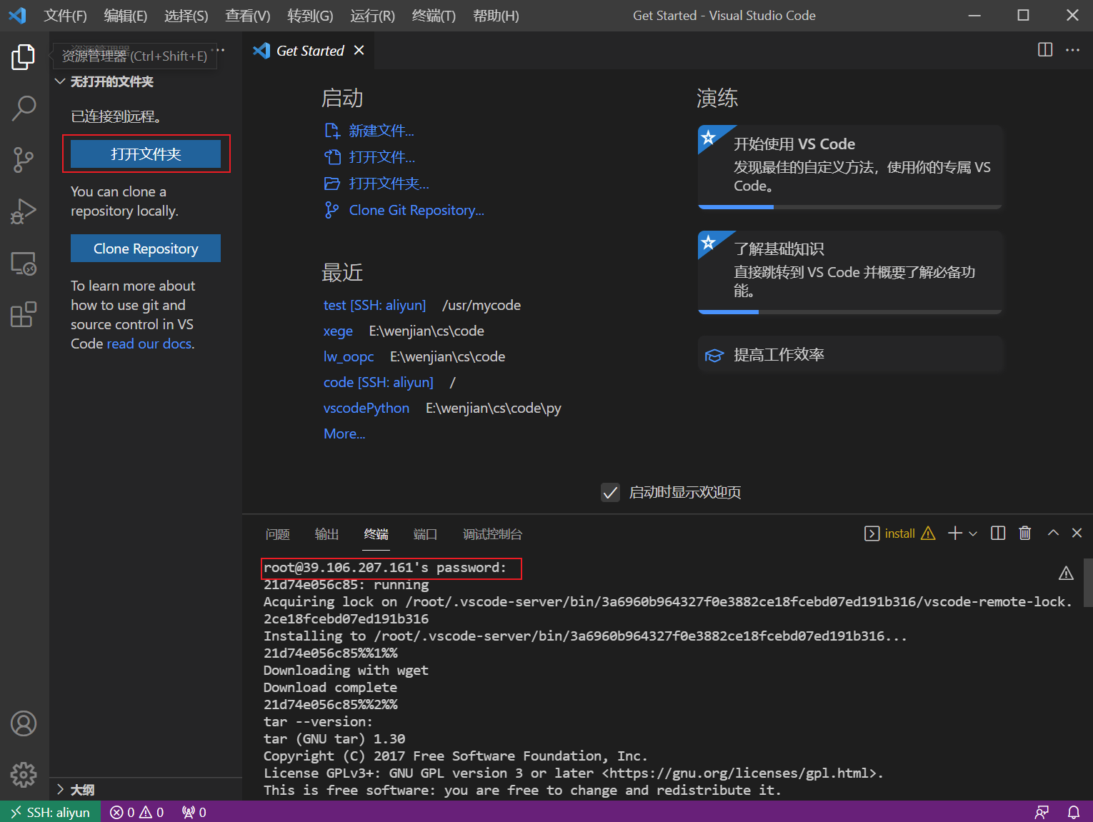Open the 了解基础知识 walkthrough card
Viewport: 1093px width, 822px height.
tap(850, 272)
